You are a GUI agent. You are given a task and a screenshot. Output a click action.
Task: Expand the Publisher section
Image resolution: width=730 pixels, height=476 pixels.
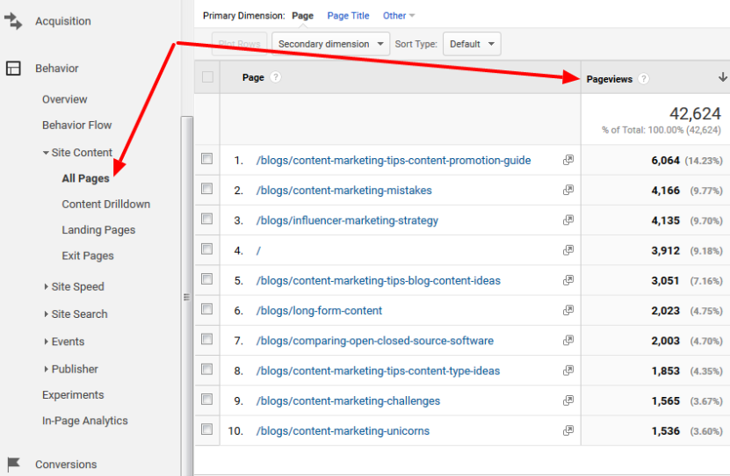[x=46, y=369]
